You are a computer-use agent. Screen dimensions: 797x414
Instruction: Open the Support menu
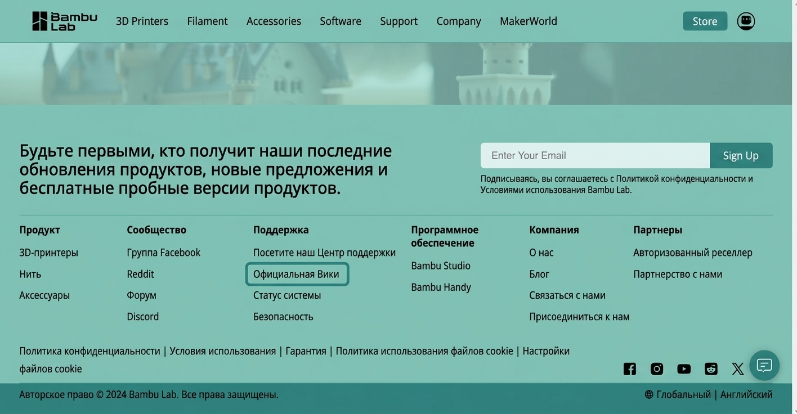point(398,21)
